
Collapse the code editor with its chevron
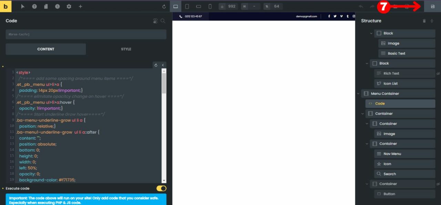(163, 65)
